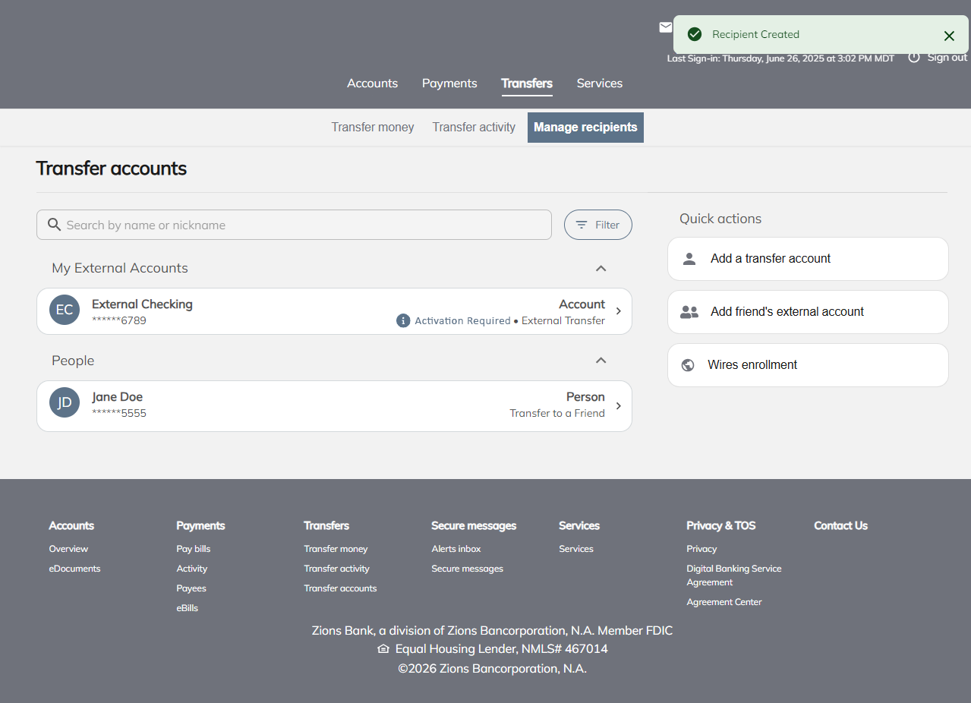
Task: Open Digital Banking Service Agreement link
Action: coord(734,575)
